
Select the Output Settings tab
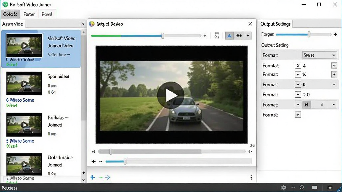coord(275,24)
